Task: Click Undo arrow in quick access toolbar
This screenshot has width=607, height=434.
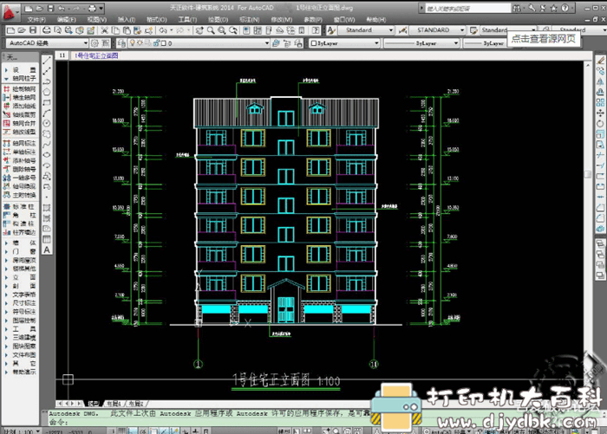Action: tap(62, 8)
